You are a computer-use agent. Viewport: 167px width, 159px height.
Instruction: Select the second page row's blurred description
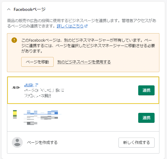tap(41, 120)
